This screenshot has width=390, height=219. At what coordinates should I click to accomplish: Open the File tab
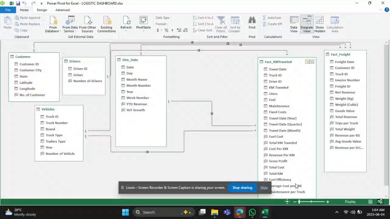click(8, 10)
